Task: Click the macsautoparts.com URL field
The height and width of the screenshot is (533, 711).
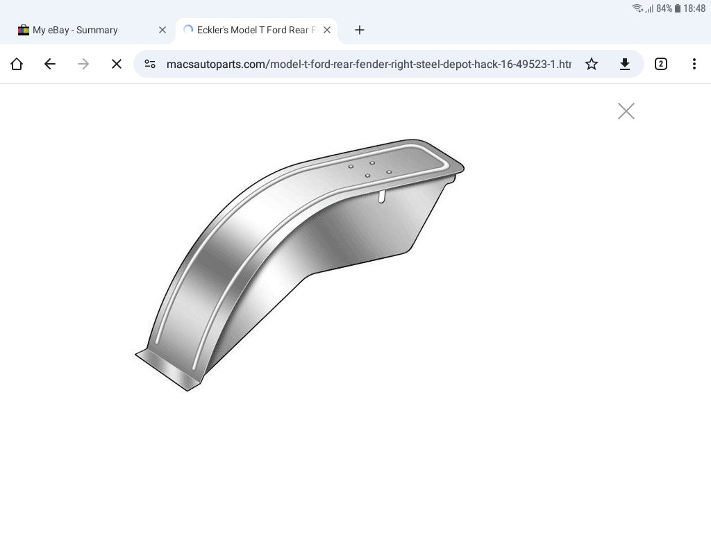Action: pyautogui.click(x=368, y=64)
